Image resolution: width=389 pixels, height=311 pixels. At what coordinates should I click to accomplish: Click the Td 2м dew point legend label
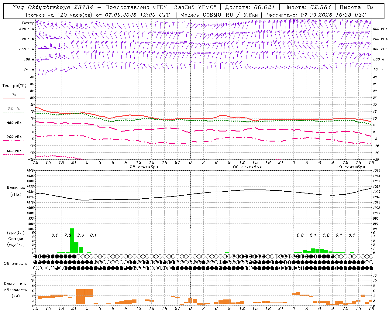pos(14,109)
